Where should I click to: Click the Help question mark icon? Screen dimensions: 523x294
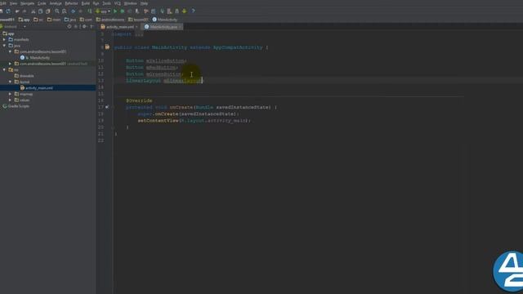(x=193, y=11)
